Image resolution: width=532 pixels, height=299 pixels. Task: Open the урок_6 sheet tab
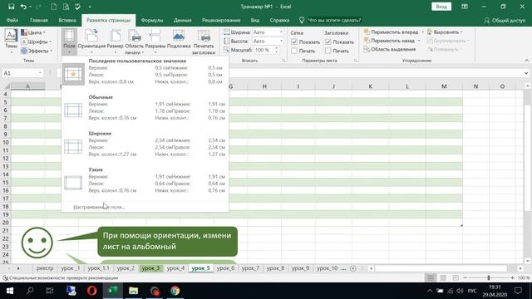tap(225, 268)
